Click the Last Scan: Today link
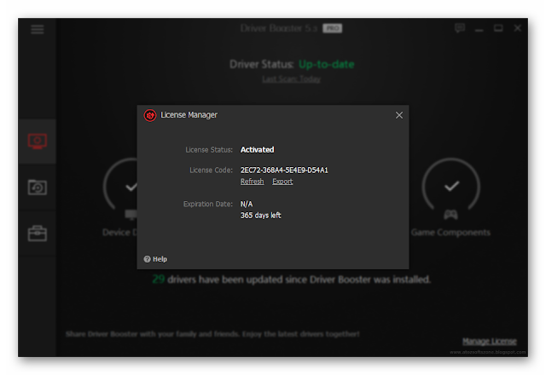The image size is (546, 375). [x=291, y=79]
